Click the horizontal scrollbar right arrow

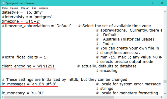click(162, 97)
